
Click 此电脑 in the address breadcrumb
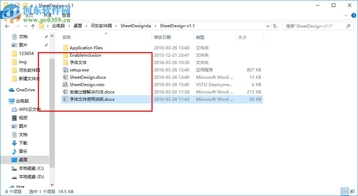59,26
